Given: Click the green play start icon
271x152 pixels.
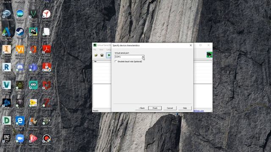Looking at the screenshot, I should pos(109,55).
